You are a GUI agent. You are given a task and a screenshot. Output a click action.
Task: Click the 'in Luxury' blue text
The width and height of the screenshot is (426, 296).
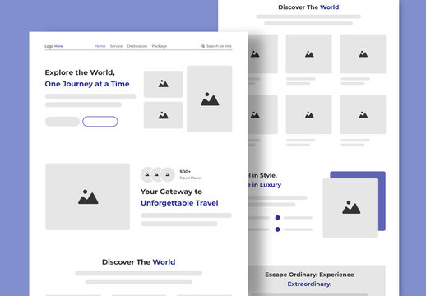pos(266,185)
